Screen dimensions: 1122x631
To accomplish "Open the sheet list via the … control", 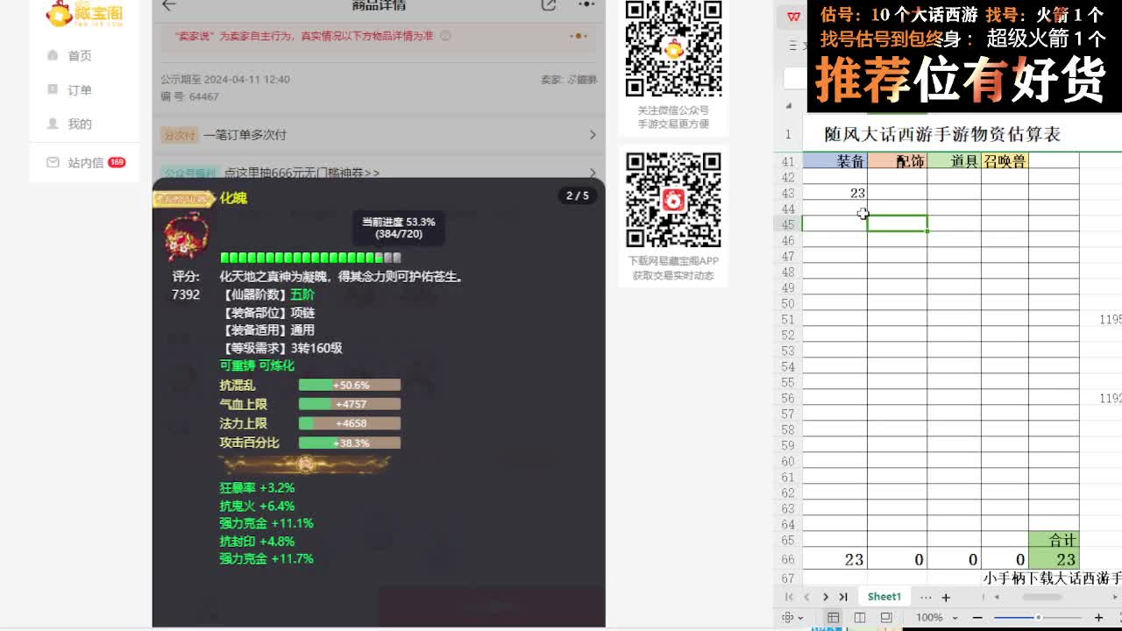I will pyautogui.click(x=926, y=597).
